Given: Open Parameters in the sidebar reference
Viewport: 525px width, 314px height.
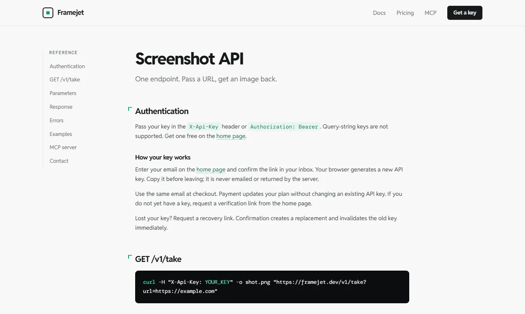Looking at the screenshot, I should coord(63,93).
